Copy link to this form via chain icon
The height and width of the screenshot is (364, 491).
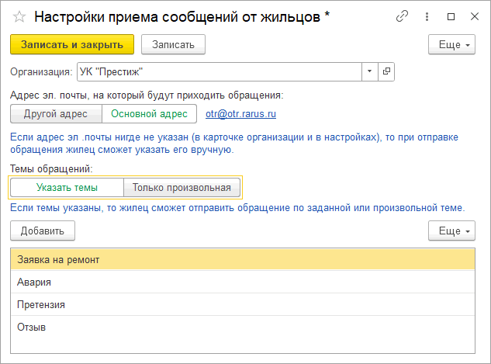pyautogui.click(x=402, y=16)
